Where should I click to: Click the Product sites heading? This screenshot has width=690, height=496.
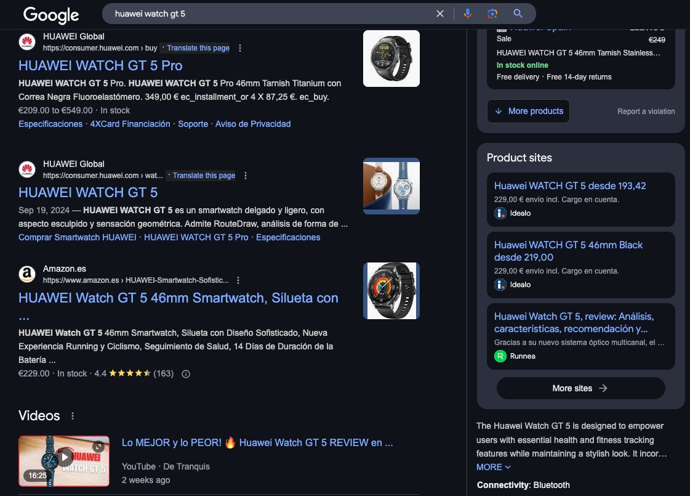point(520,158)
